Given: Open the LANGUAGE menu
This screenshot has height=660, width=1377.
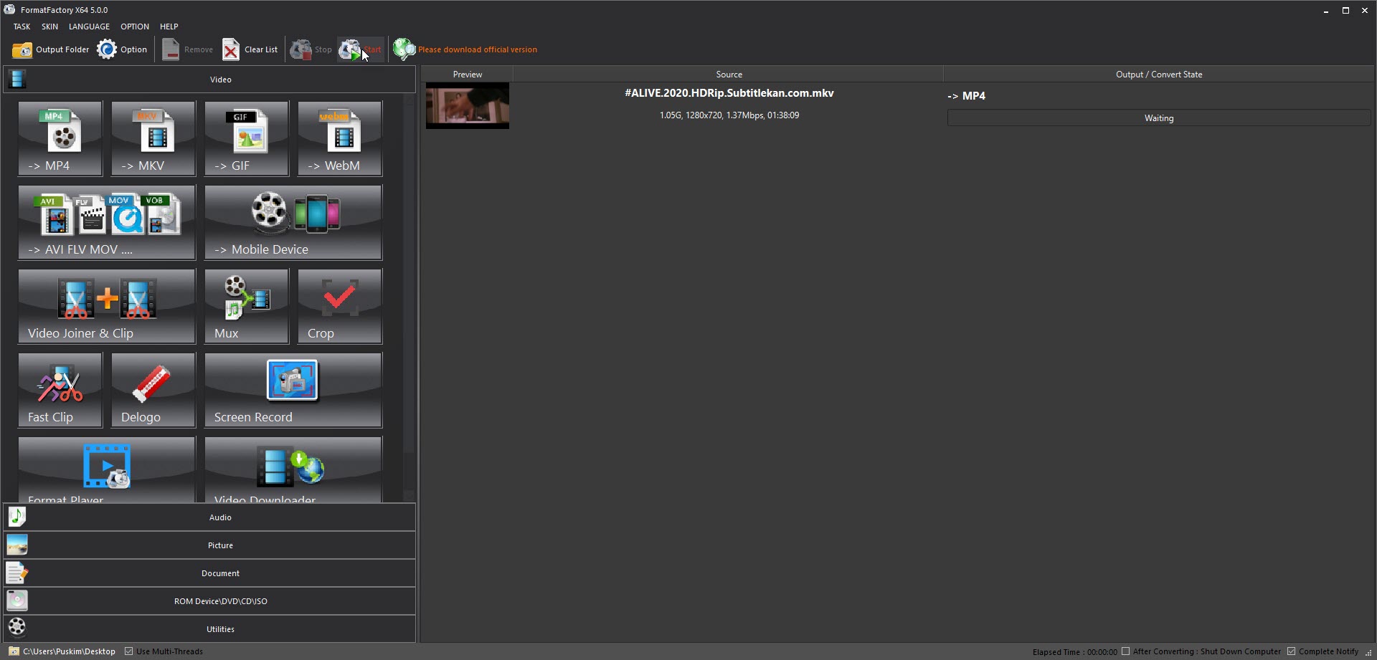Looking at the screenshot, I should 89,27.
